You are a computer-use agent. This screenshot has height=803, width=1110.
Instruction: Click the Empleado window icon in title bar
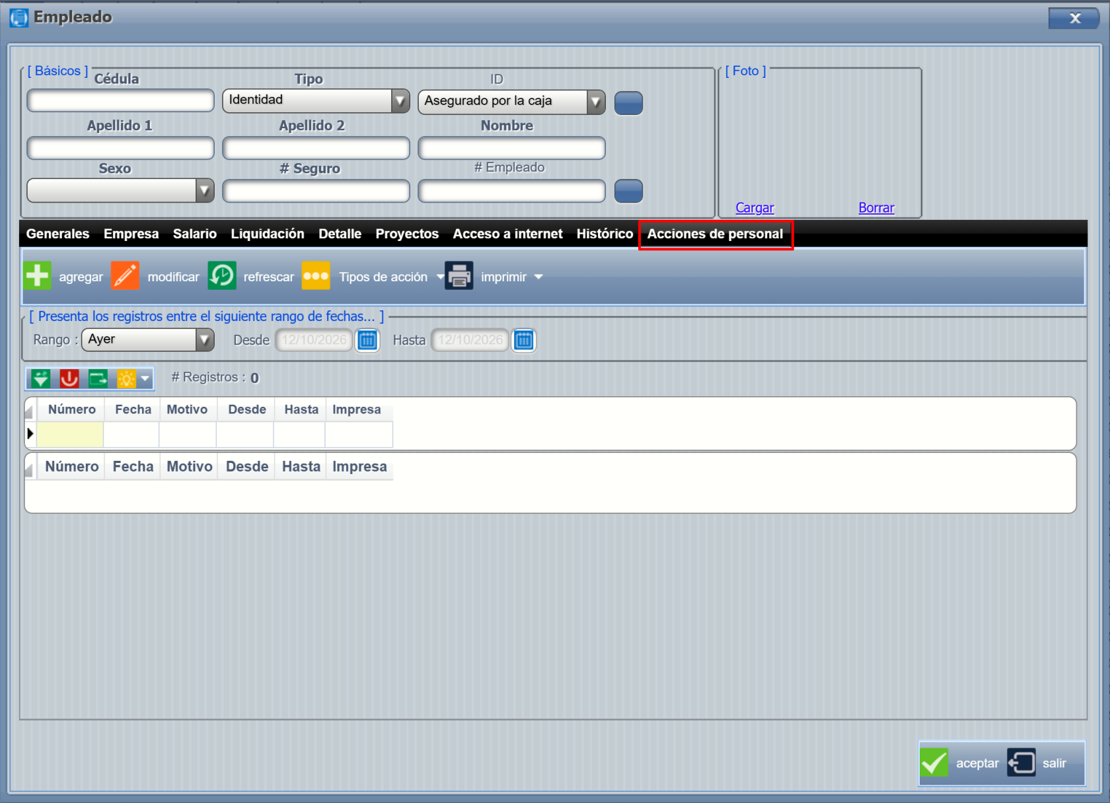19,18
